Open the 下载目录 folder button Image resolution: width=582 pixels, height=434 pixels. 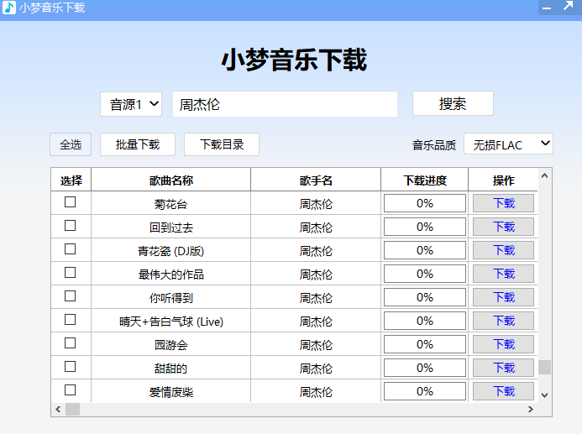point(222,144)
